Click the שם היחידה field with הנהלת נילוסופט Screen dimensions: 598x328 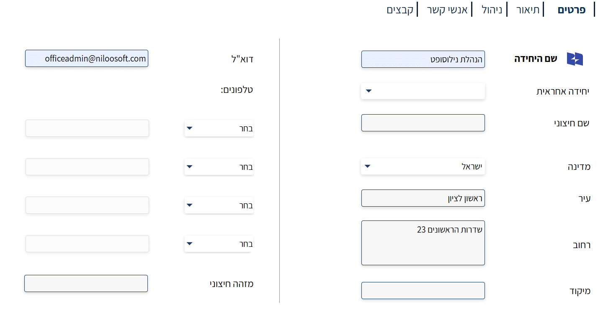pos(423,59)
